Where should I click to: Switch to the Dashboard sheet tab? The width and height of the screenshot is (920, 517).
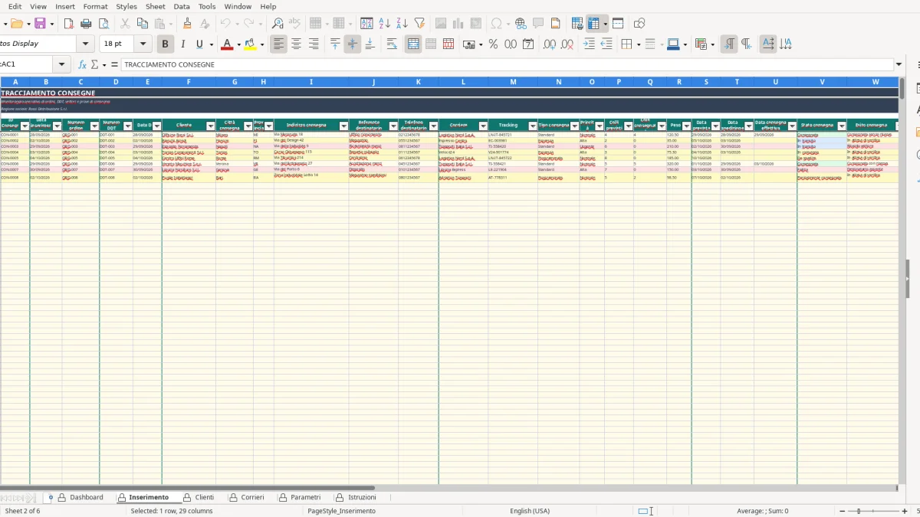click(x=80, y=497)
